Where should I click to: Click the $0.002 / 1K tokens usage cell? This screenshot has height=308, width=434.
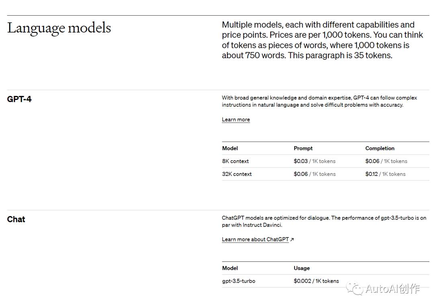coord(316,281)
